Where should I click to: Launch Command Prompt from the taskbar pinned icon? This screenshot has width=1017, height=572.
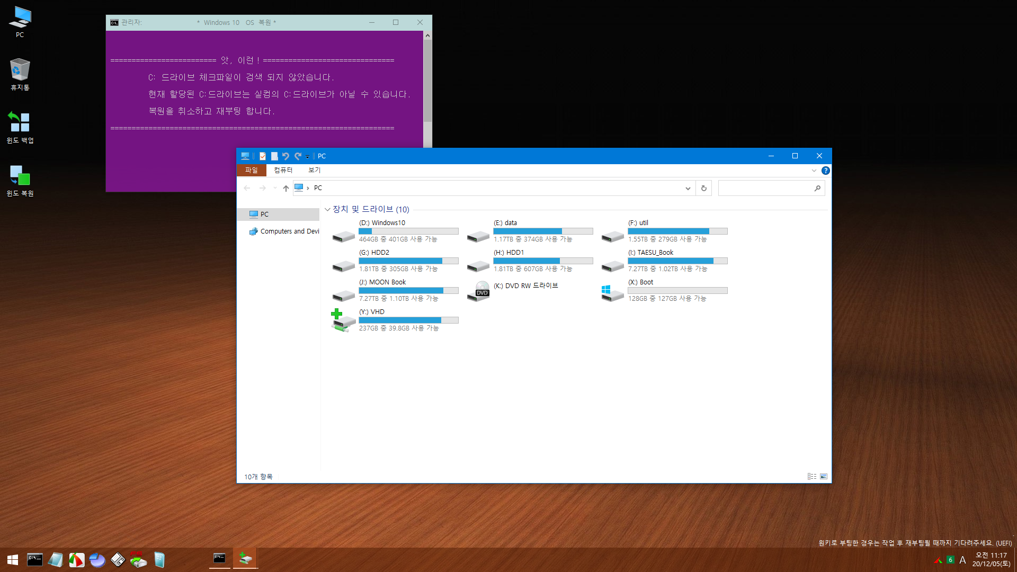35,560
